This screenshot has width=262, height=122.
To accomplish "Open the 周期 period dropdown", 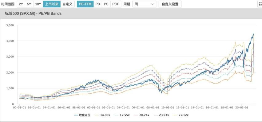I will point(144,4).
